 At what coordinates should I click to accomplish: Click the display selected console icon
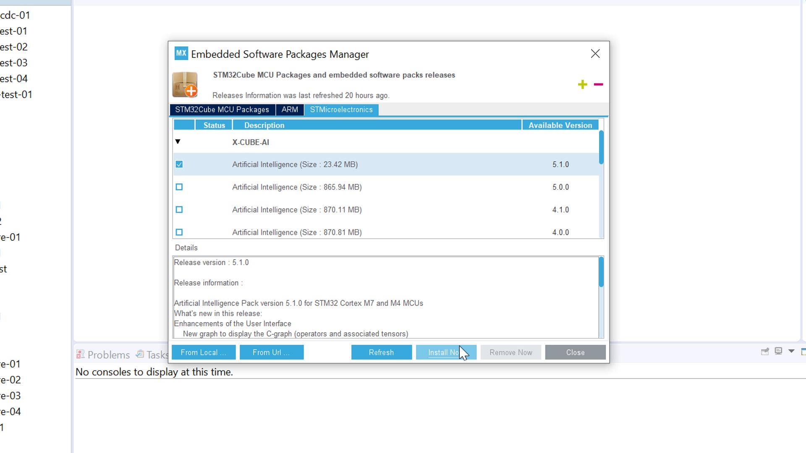(778, 351)
